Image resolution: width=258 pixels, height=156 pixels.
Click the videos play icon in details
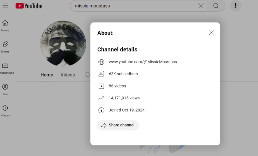tap(101, 86)
